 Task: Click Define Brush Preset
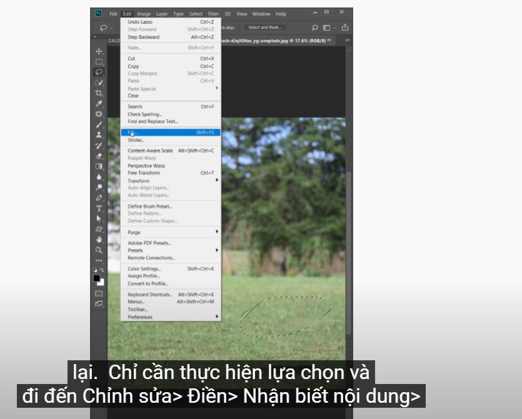171,206
